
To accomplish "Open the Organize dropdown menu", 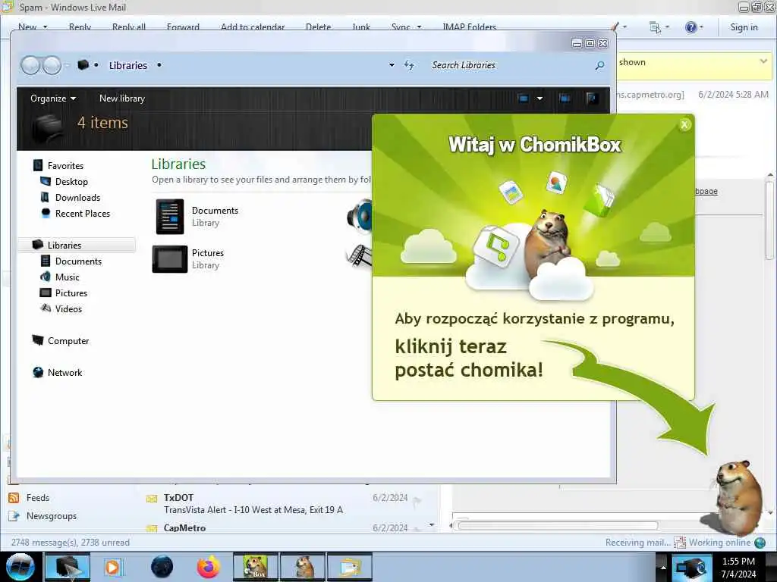I will tap(53, 98).
